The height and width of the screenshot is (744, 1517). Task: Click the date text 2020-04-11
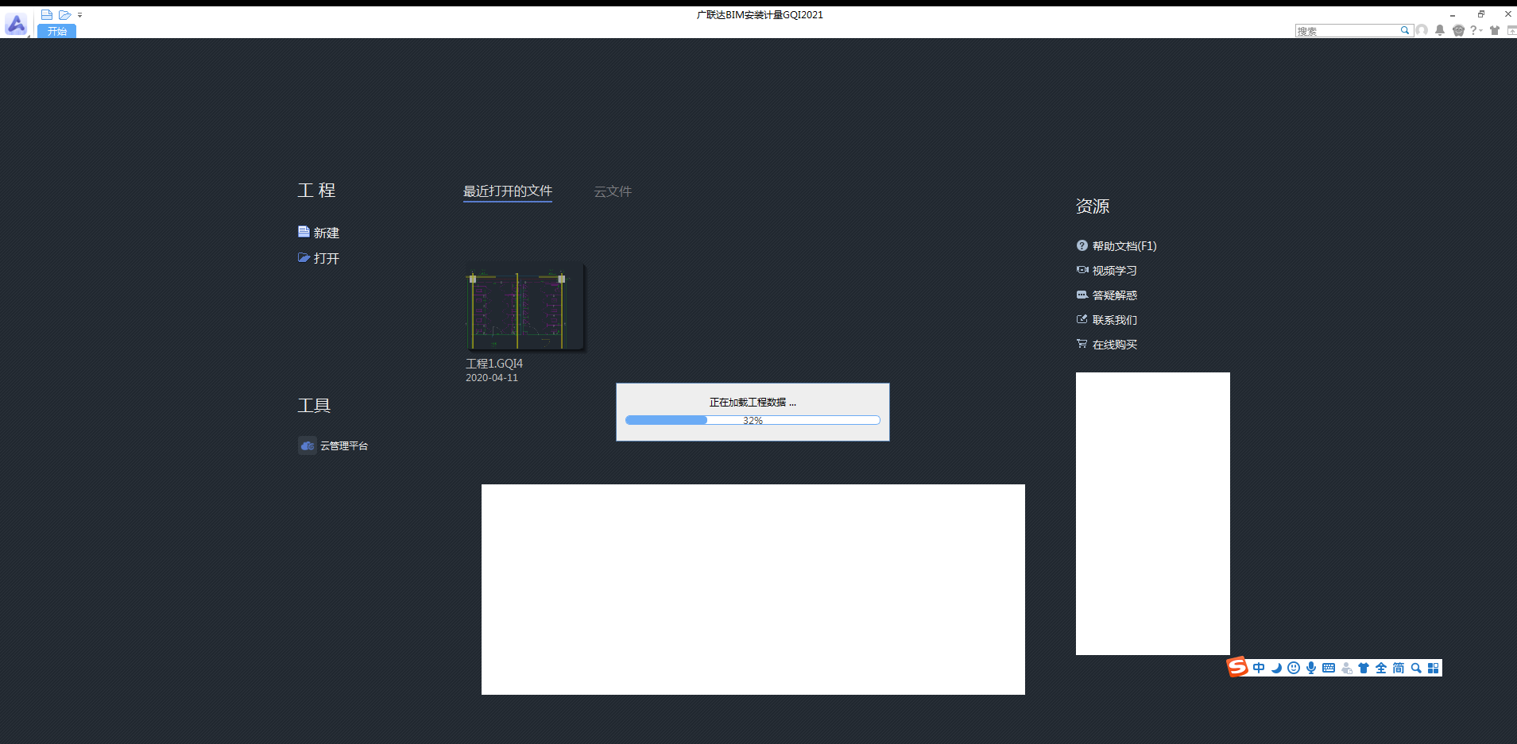tap(492, 378)
